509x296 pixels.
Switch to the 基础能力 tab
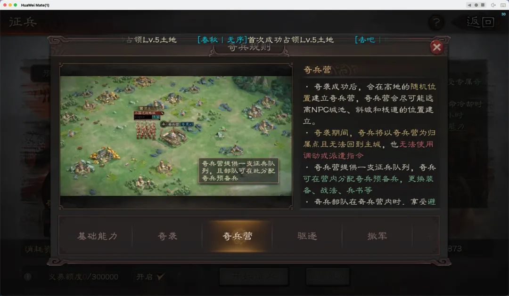(97, 236)
